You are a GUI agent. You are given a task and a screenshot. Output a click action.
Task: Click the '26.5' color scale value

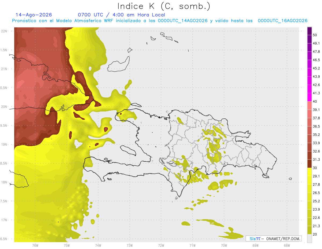(x=316, y=193)
